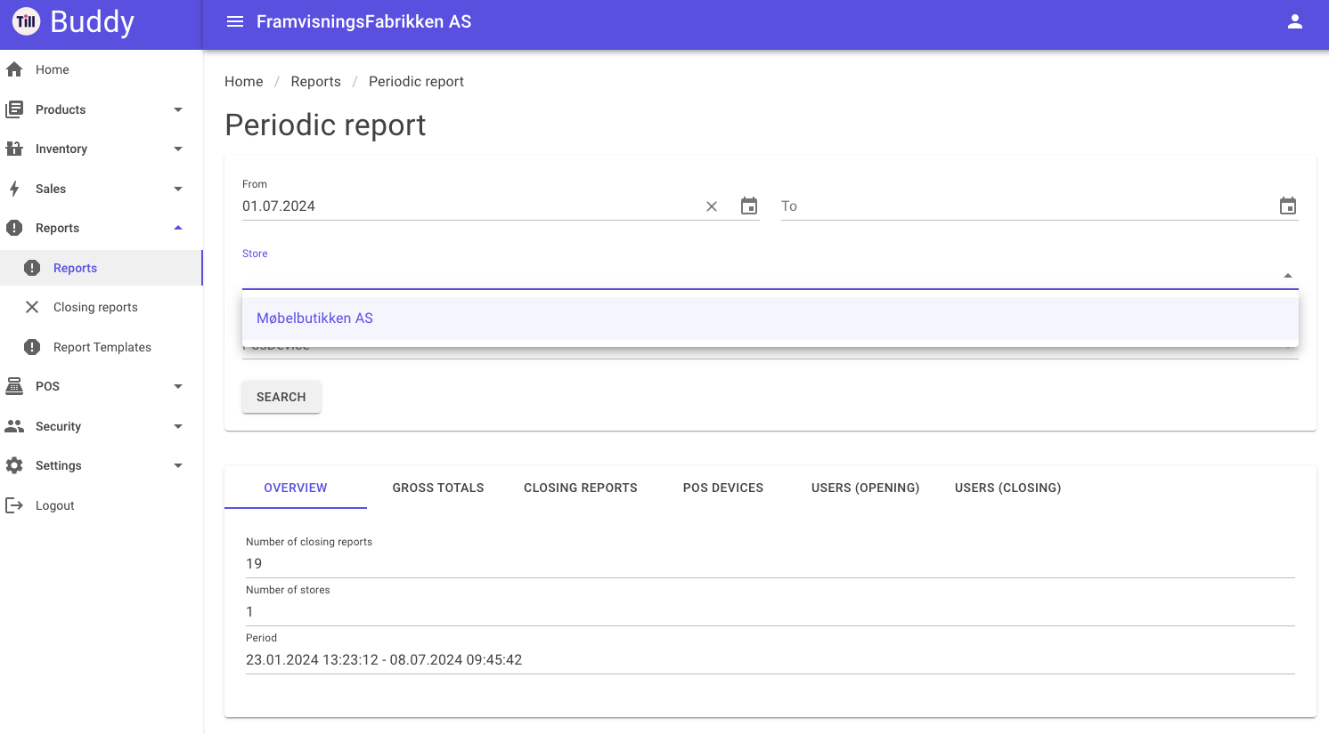This screenshot has height=734, width=1329.
Task: Click Home label in sidebar
Action: 53,69
